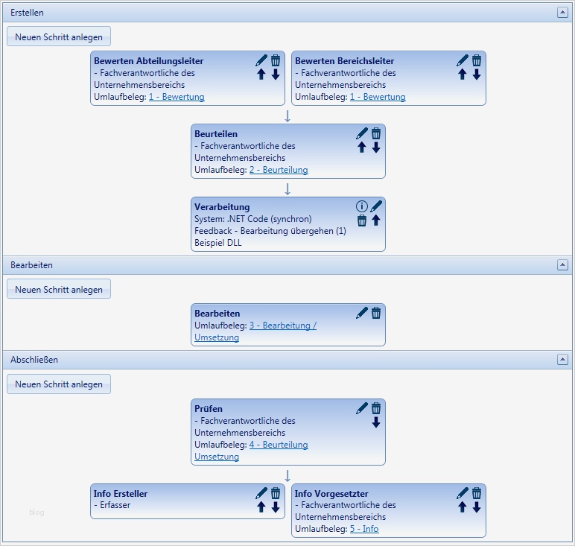
Task: Select the Erstellen section header label
Action: point(27,13)
